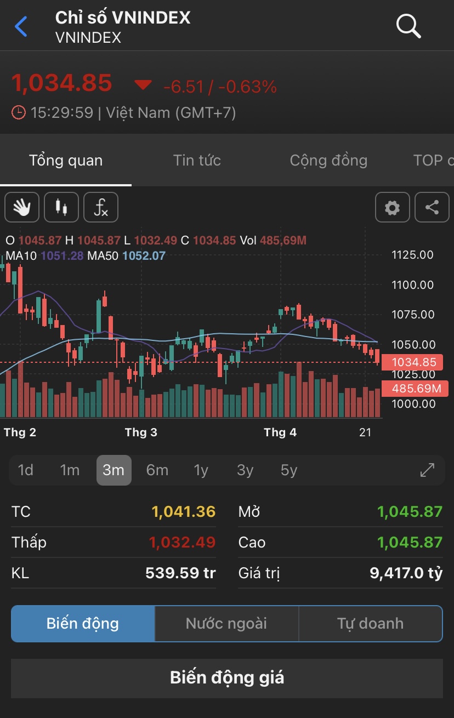Tap the share chart icon
454x718 pixels.
click(432, 208)
